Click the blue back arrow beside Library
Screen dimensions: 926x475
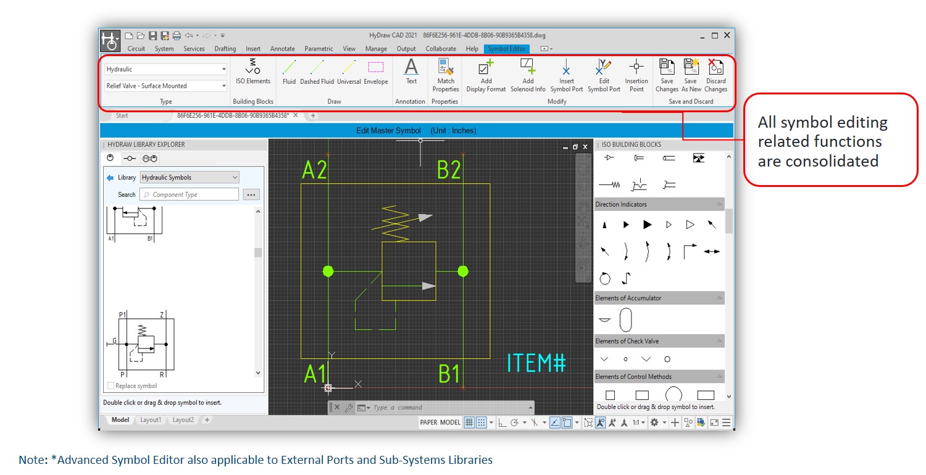coord(111,177)
